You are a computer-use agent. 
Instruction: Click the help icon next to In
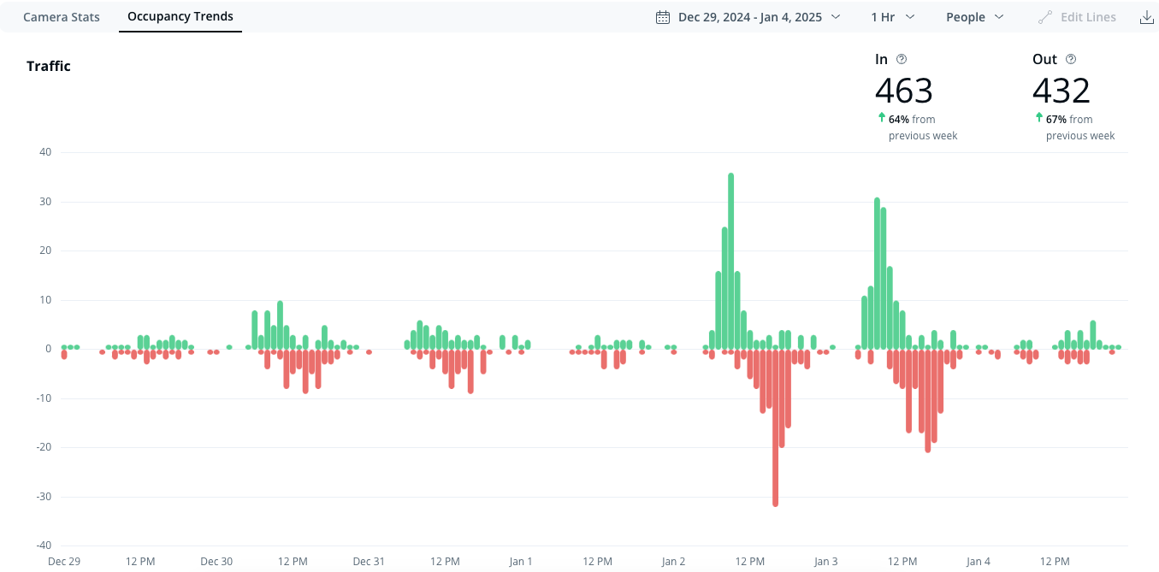(902, 59)
